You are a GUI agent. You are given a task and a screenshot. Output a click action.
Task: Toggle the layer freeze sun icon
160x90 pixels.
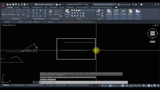(x=74, y=10)
